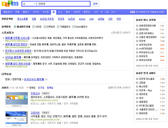Select the 디렉토리 radio button
The width and height of the screenshot is (168, 128).
[x=45, y=27]
